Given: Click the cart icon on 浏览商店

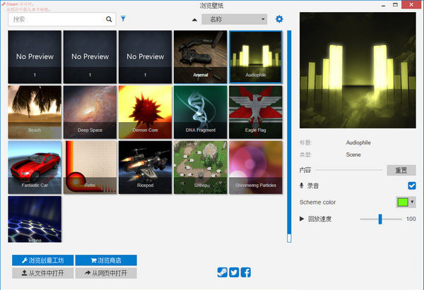Looking at the screenshot, I should click(93, 260).
